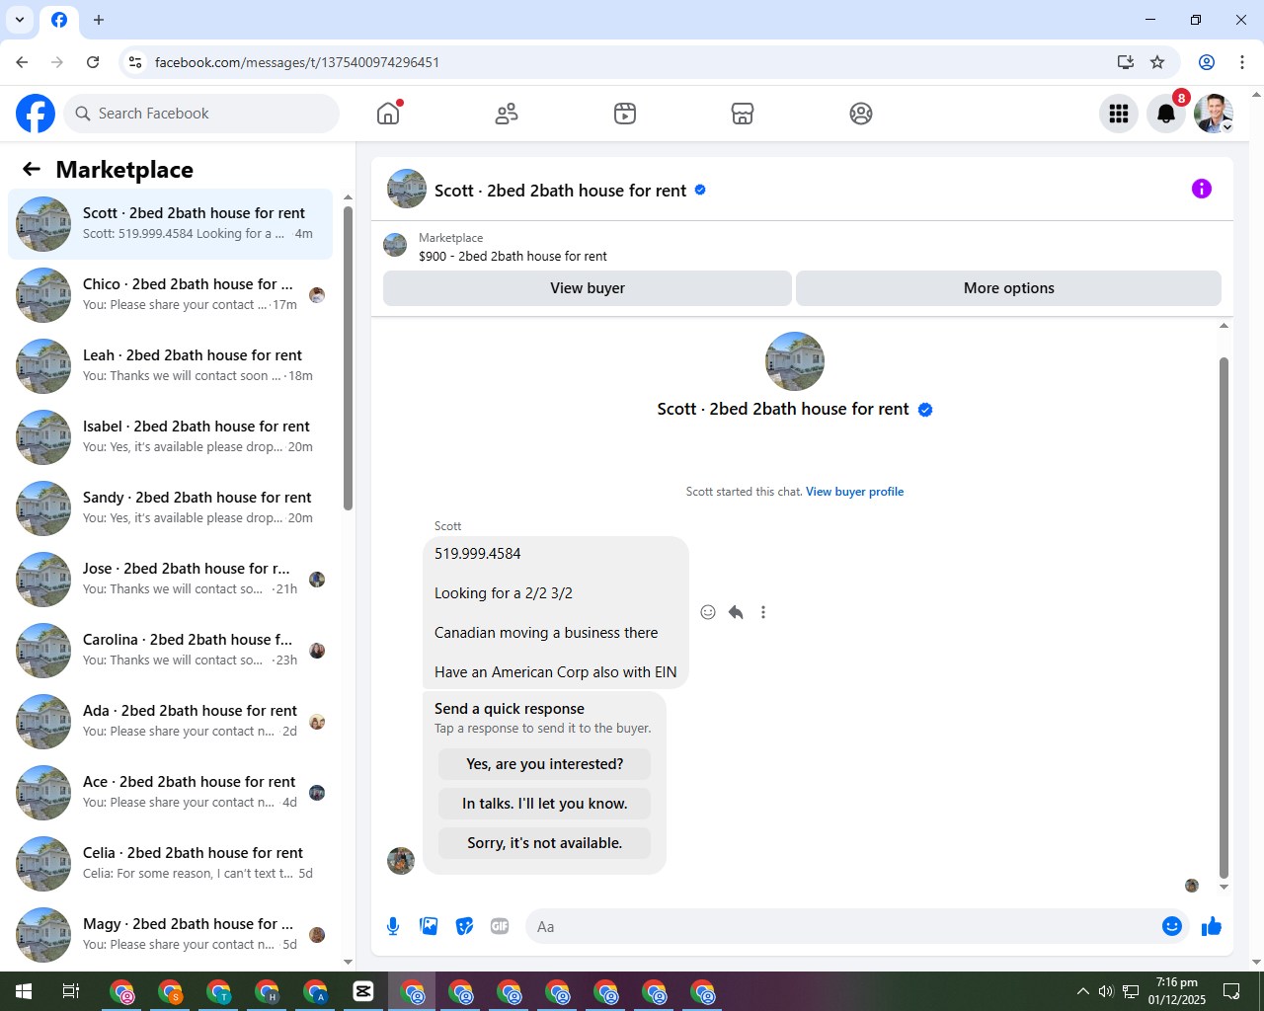This screenshot has width=1264, height=1011.
Task: Open the Sandy conversation
Action: click(170, 508)
